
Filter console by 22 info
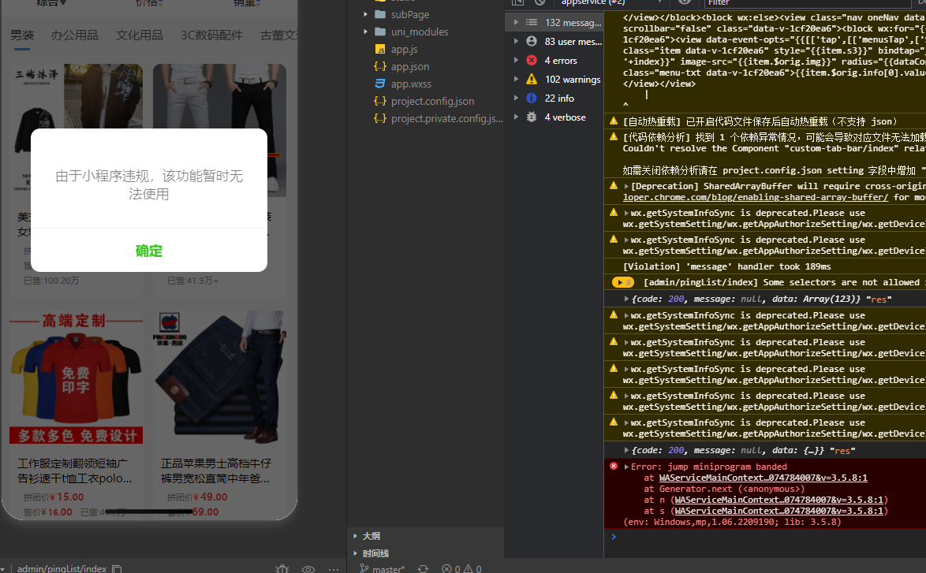558,98
